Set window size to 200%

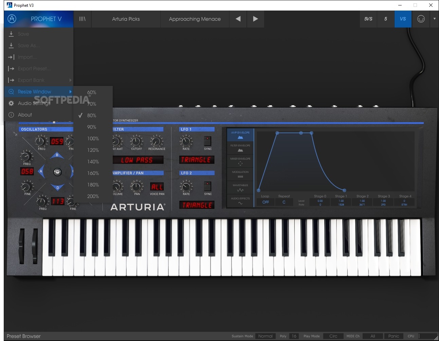click(x=93, y=196)
